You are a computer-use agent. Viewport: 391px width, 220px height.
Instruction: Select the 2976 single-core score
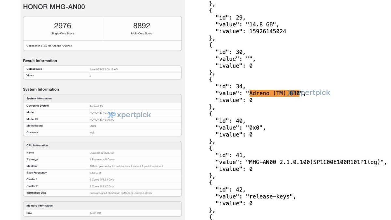pos(62,26)
